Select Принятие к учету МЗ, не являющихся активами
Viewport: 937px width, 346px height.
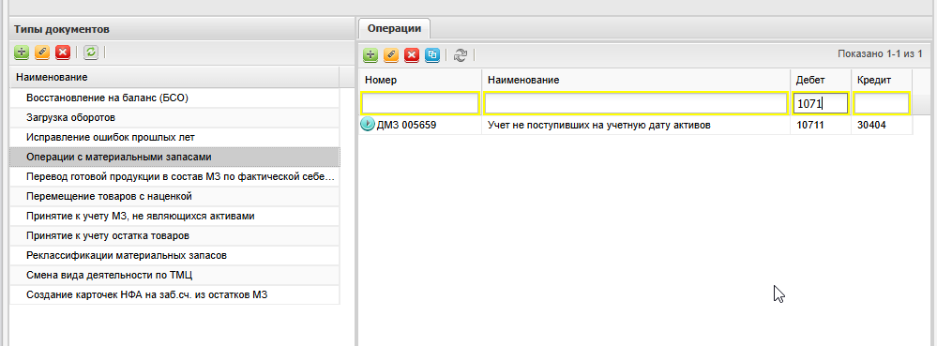click(174, 217)
